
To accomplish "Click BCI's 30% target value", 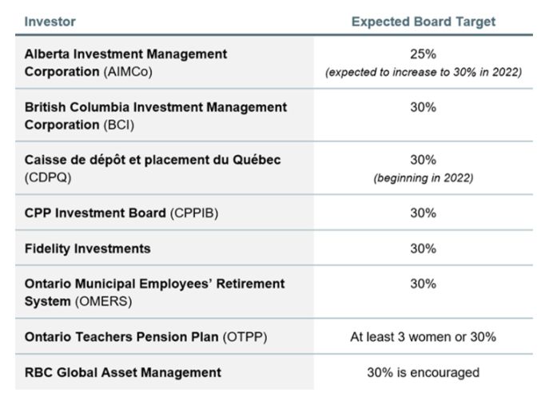I will tap(423, 107).
